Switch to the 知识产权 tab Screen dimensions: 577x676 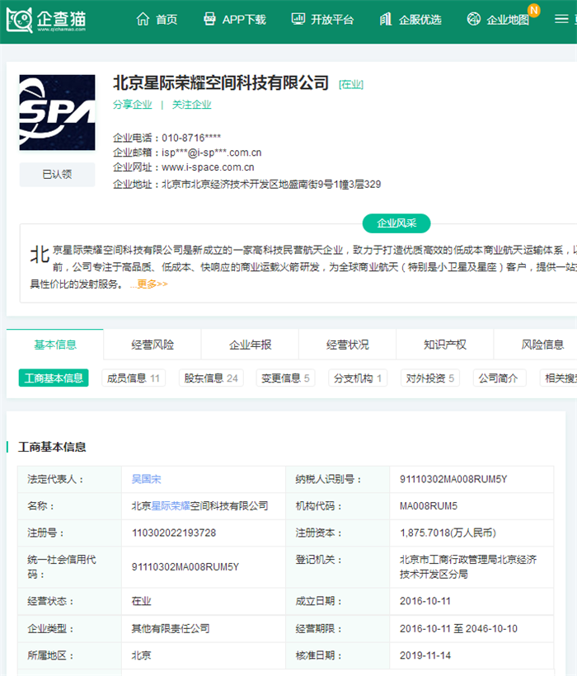tap(445, 345)
